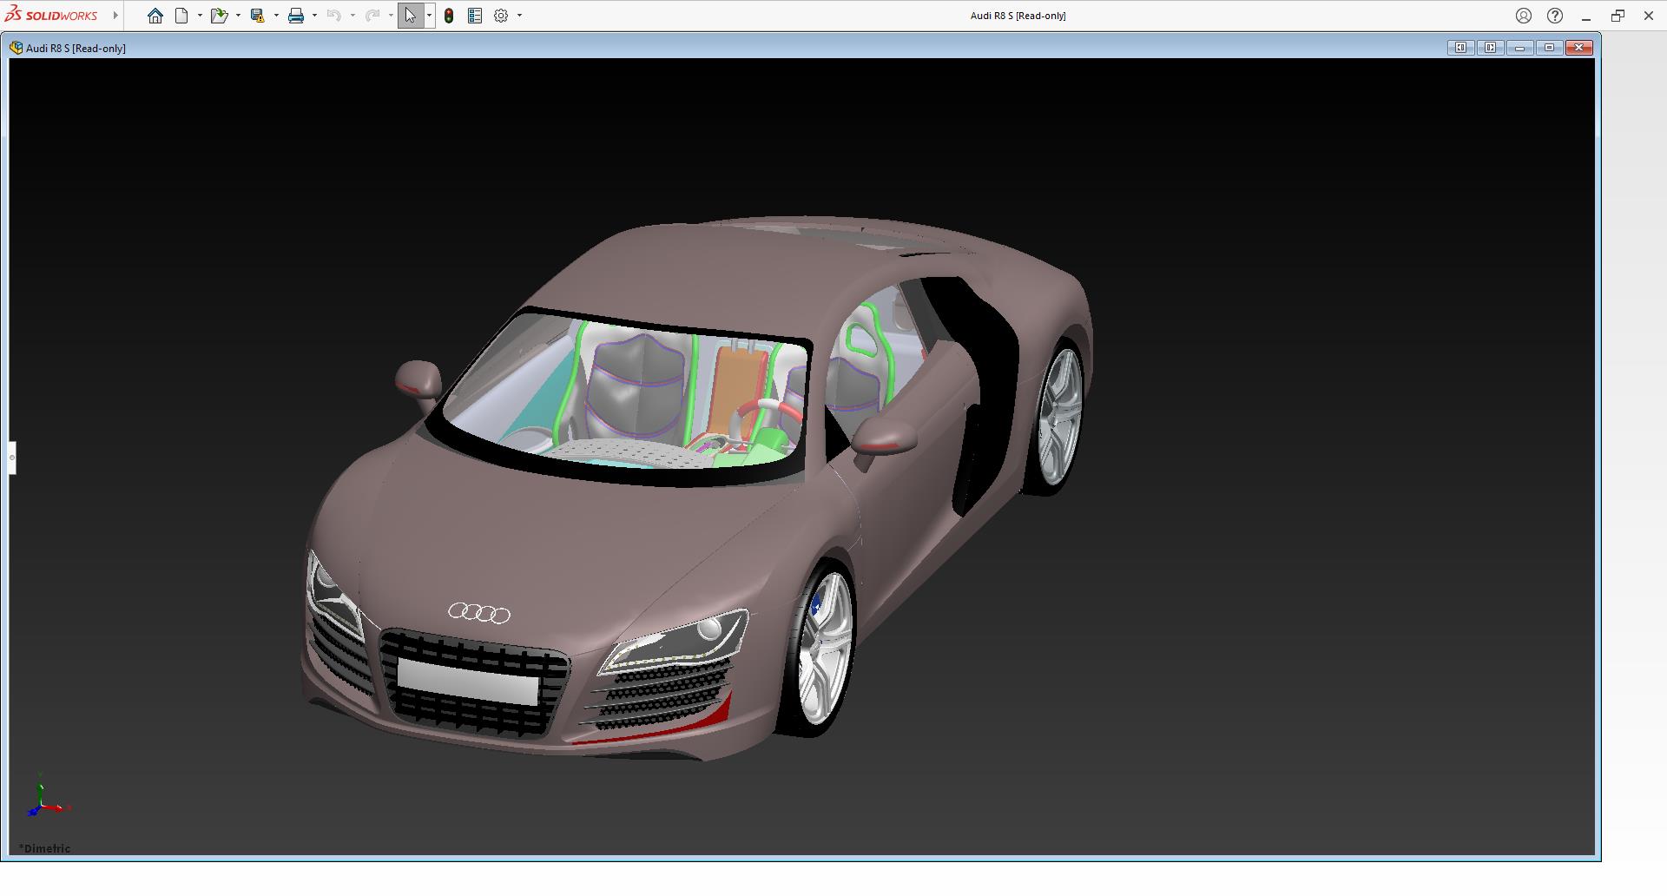Expand the SOLIDWORKS menu flyout arrow

115,16
